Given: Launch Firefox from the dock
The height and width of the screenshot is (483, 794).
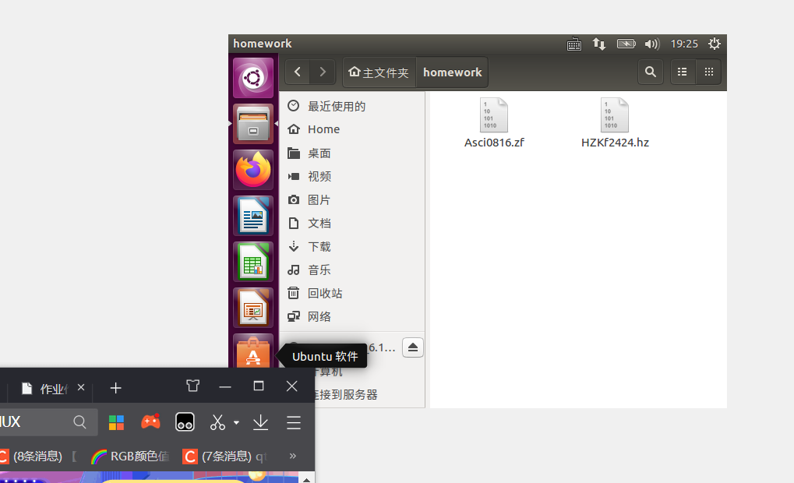Looking at the screenshot, I should (x=253, y=170).
